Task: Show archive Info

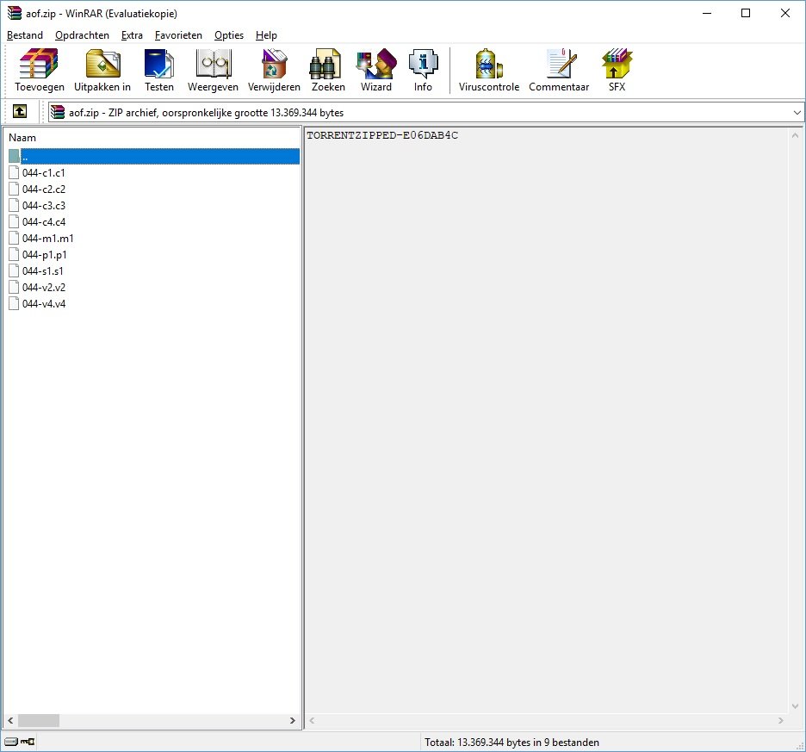Action: click(423, 71)
